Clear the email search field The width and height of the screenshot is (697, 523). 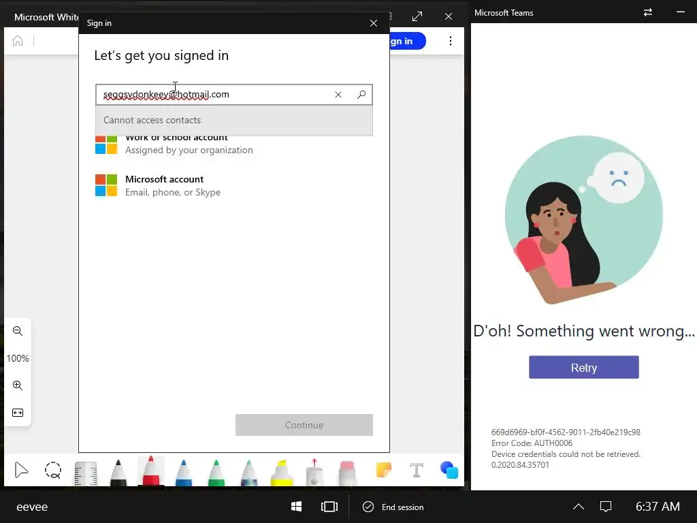(338, 95)
